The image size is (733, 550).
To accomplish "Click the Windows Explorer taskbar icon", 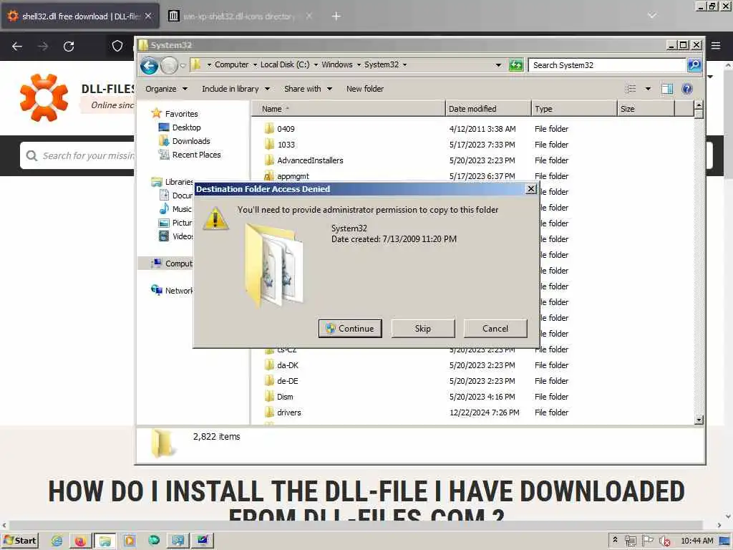I will click(x=105, y=541).
